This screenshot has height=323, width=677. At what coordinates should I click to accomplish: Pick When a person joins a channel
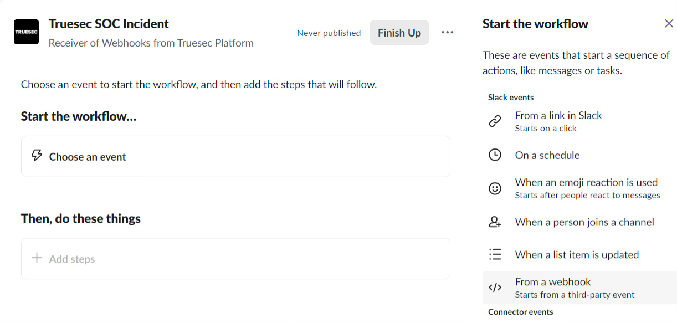(584, 222)
